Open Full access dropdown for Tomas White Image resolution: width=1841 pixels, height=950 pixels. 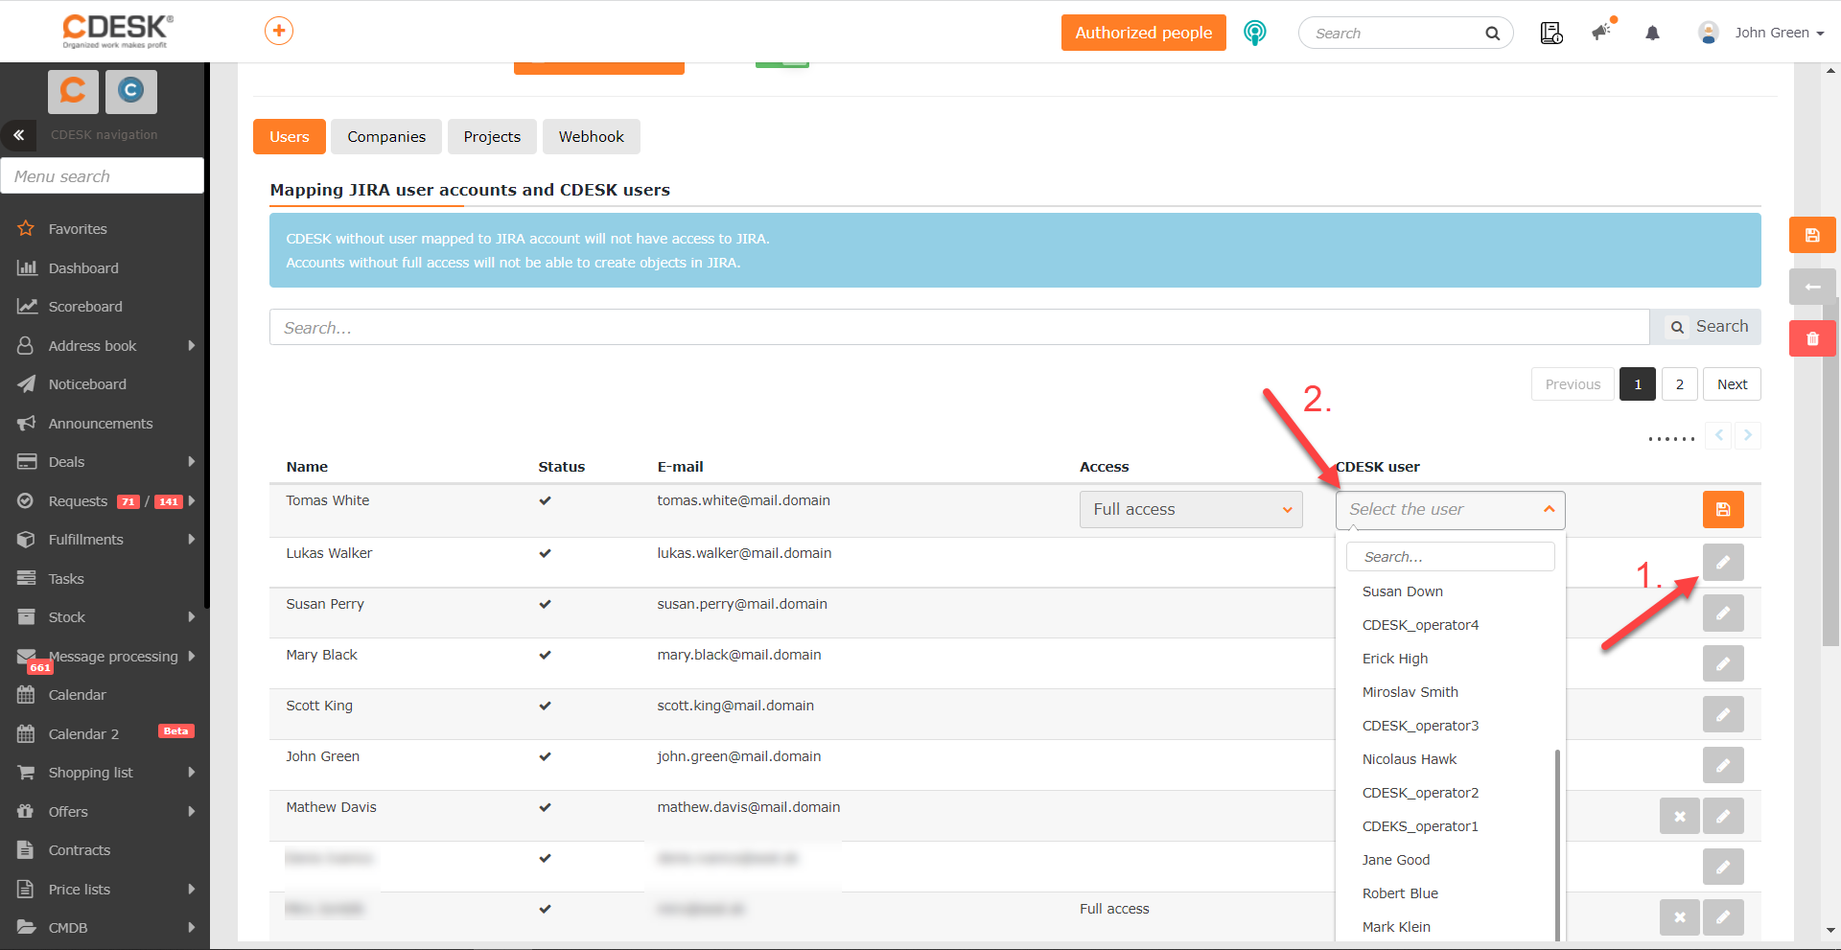click(x=1191, y=509)
